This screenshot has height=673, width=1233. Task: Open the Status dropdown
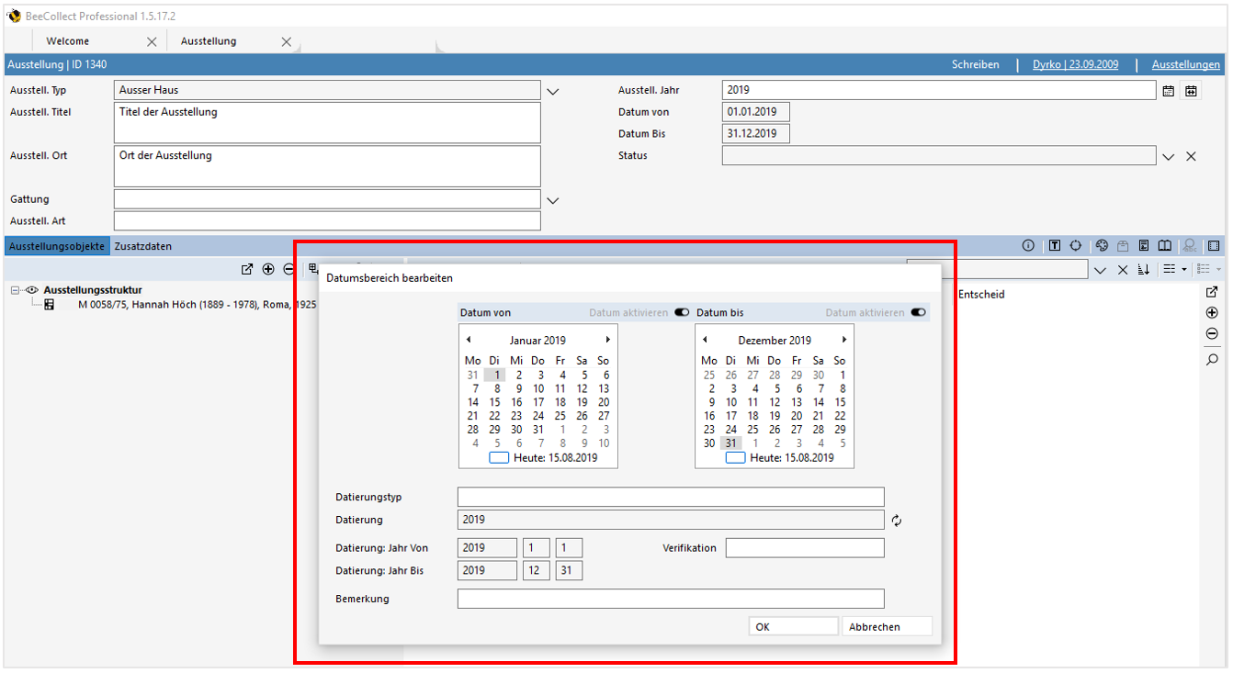tap(1168, 155)
